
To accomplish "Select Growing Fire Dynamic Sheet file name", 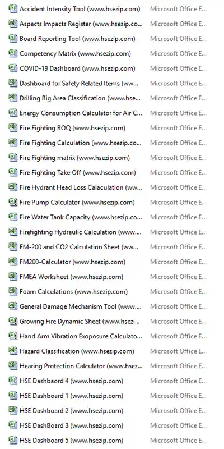I will (x=80, y=322).
